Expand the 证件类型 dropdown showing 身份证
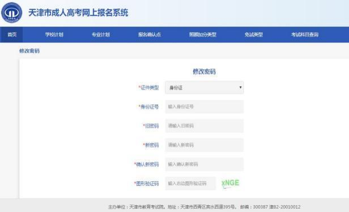Image resolution: width=349 pixels, height=212 pixels. (x=205, y=87)
